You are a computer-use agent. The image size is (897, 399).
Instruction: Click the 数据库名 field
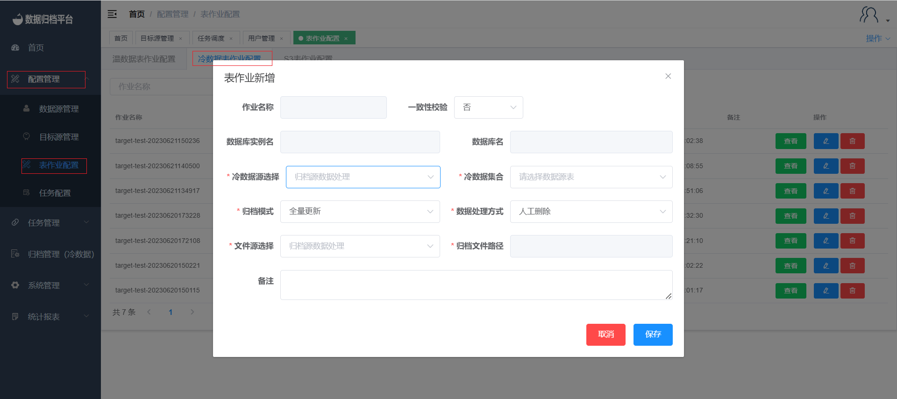(591, 142)
